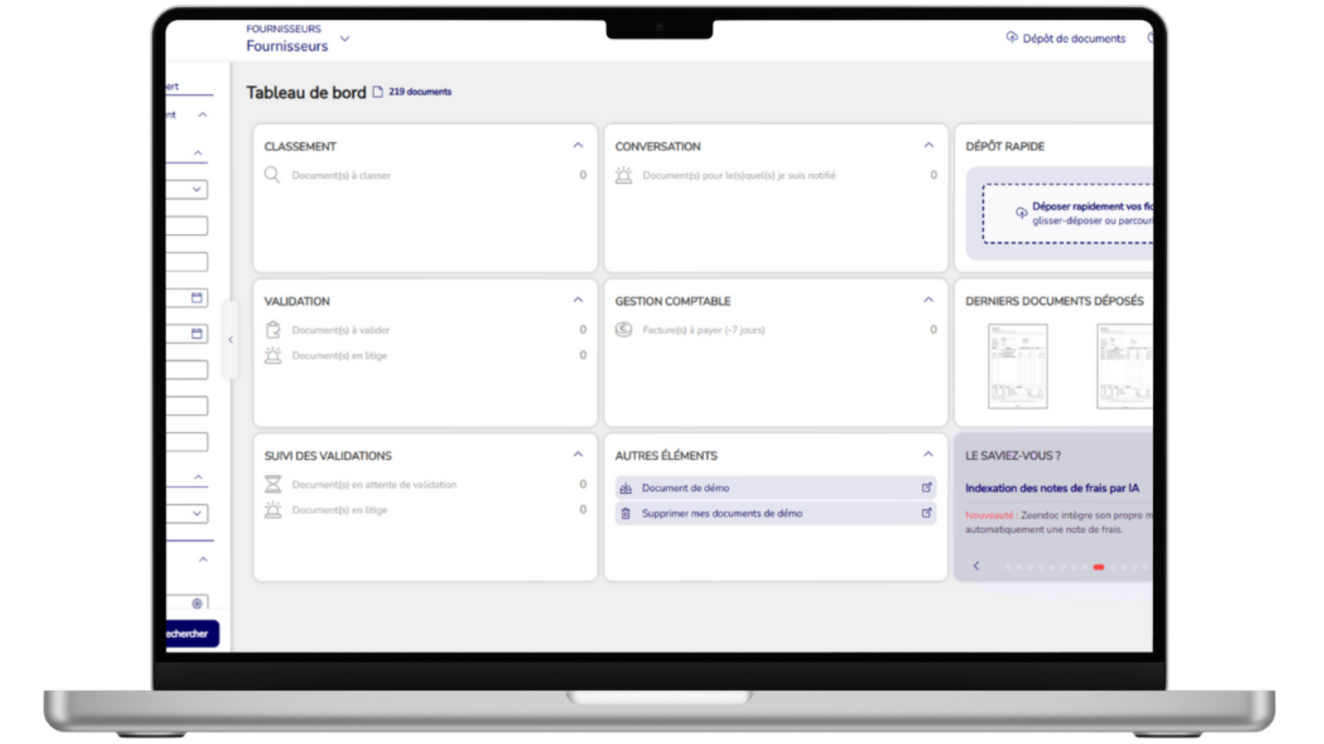Viewport: 1324px width, 744px height.
Task: Collapse the left sidebar panel
Action: tap(231, 340)
